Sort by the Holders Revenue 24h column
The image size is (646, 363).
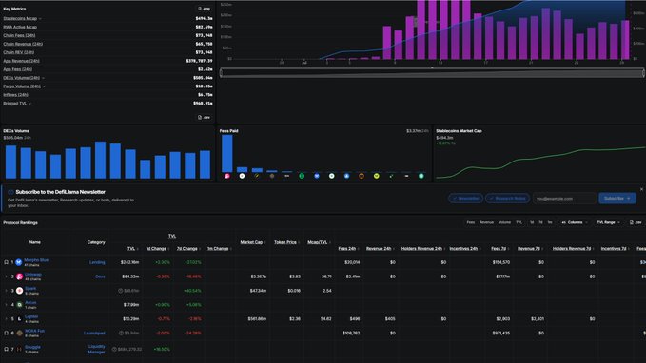(x=421, y=249)
